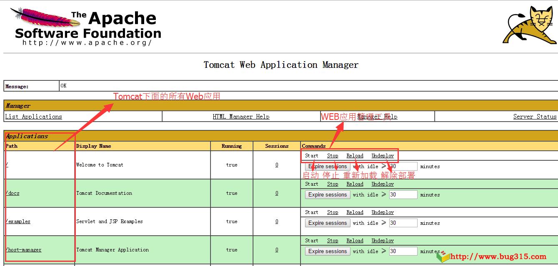Expire sessions for /docs application

pos(328,195)
